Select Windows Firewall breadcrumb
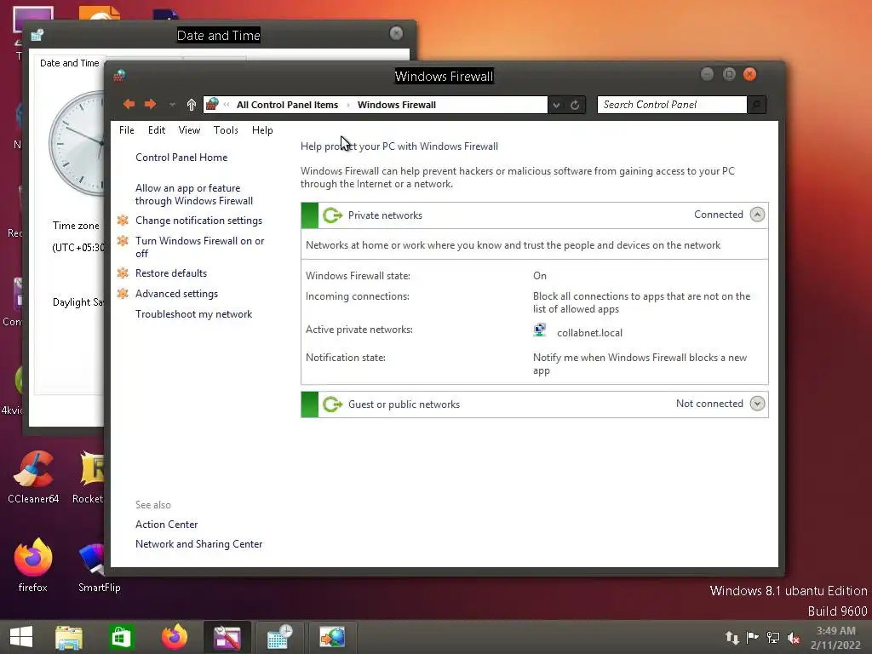 tap(397, 105)
